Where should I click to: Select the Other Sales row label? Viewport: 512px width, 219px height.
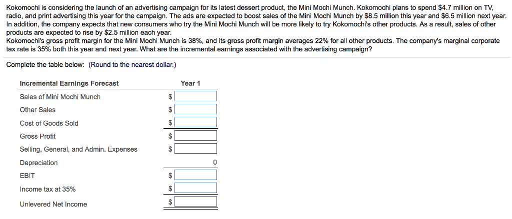(37, 110)
